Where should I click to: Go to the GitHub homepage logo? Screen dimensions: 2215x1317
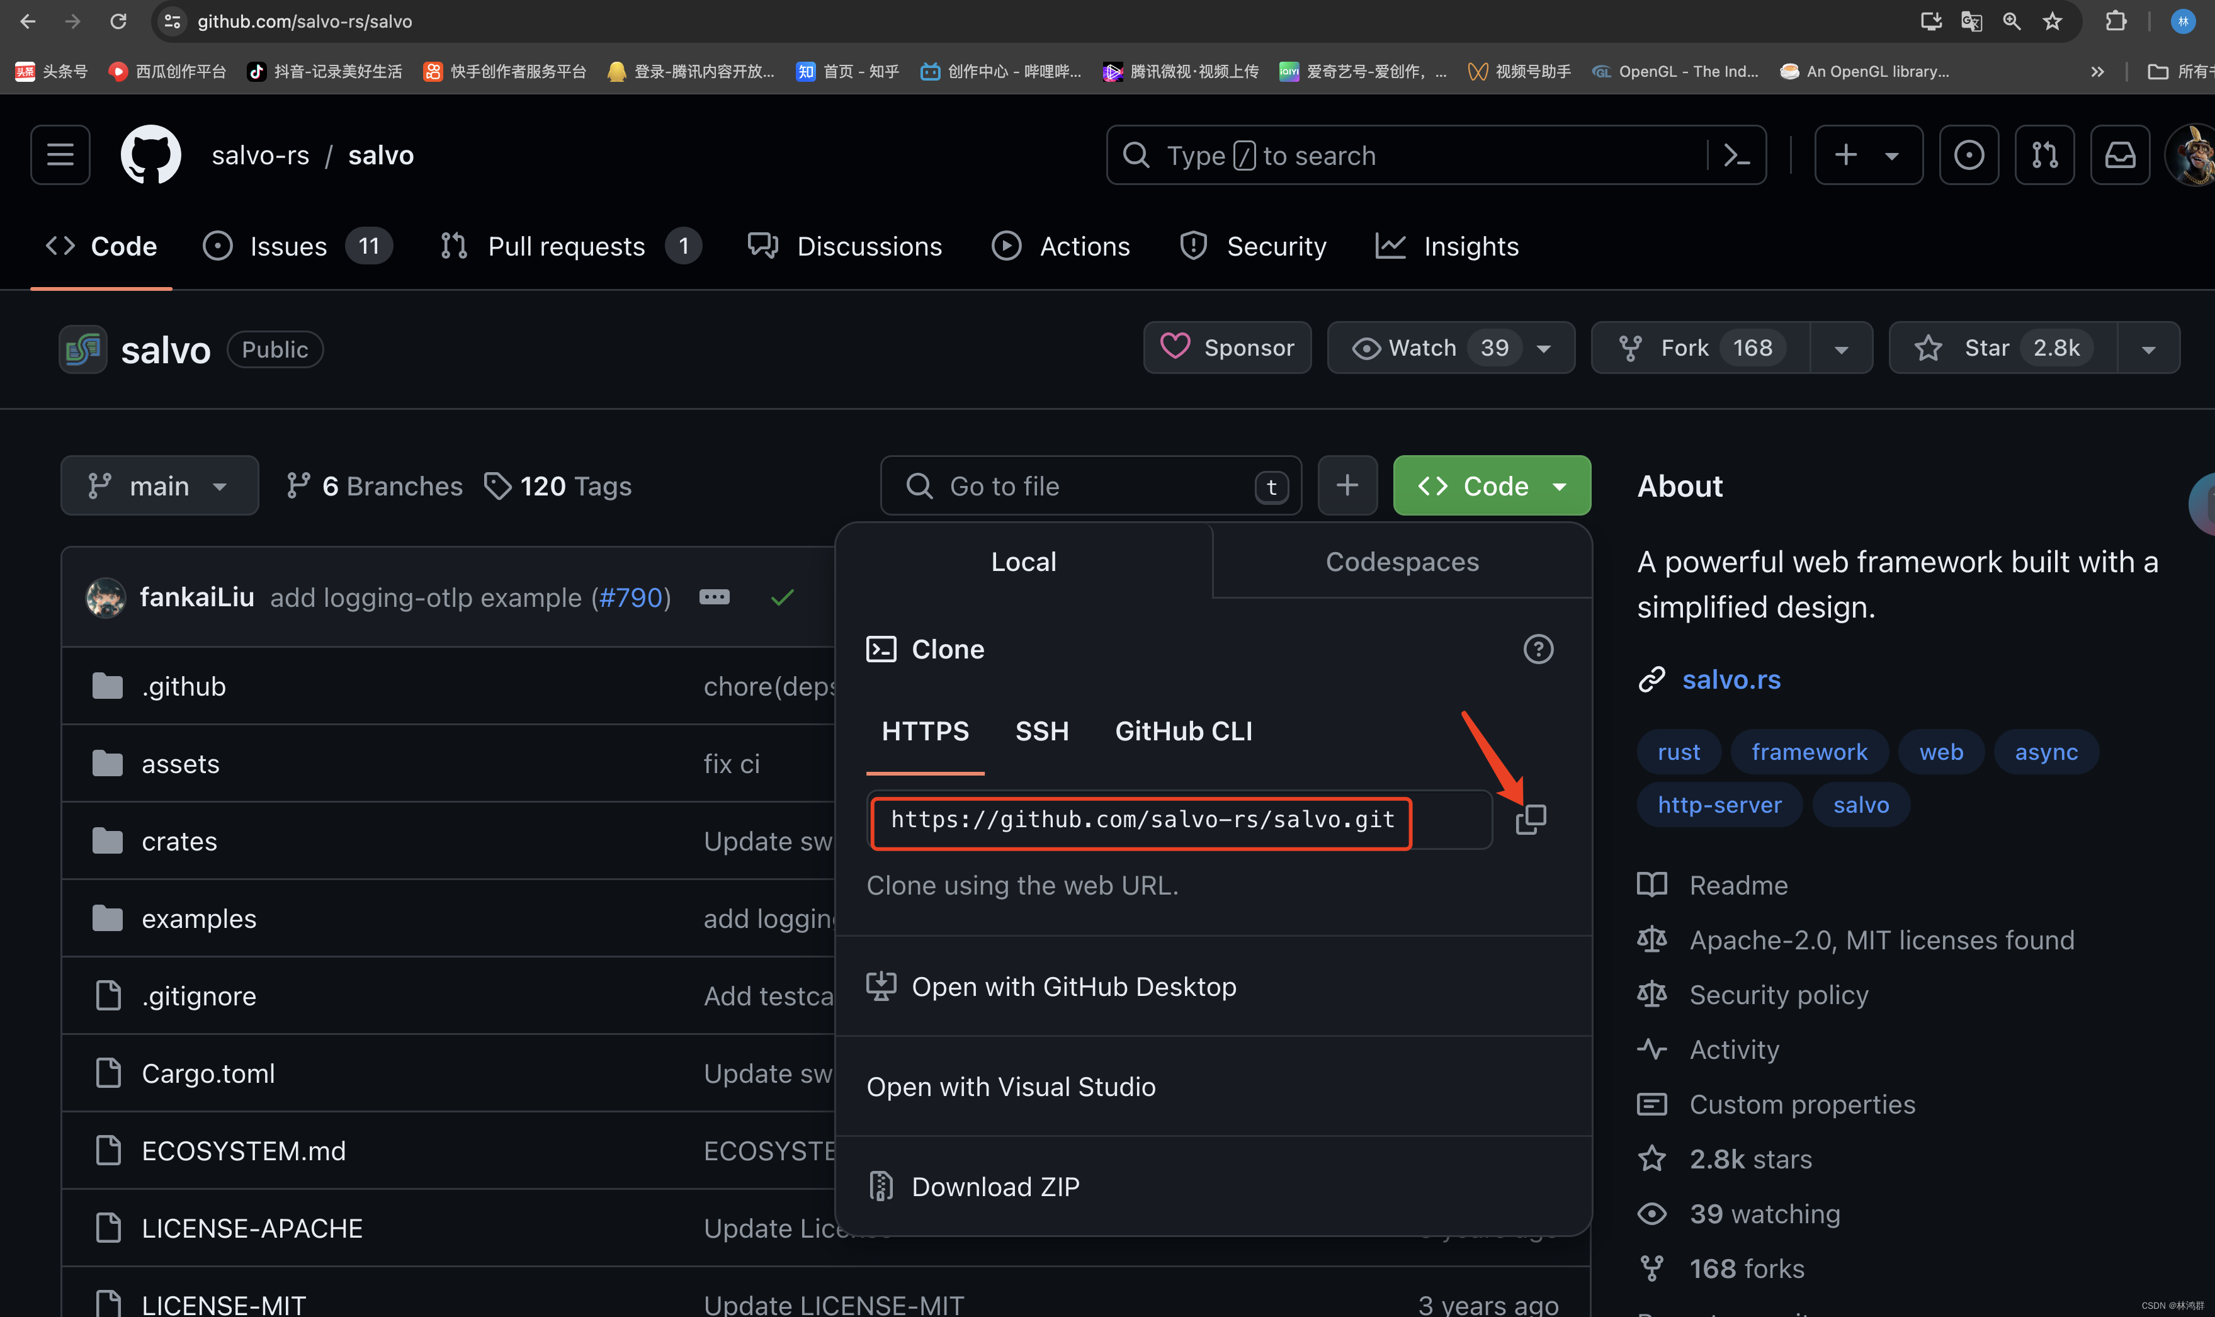coord(151,155)
